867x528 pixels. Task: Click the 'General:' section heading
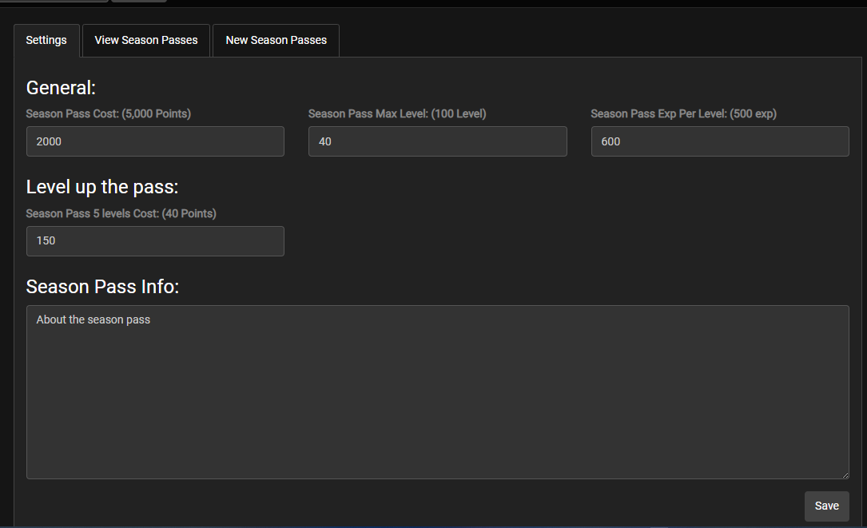(x=61, y=88)
